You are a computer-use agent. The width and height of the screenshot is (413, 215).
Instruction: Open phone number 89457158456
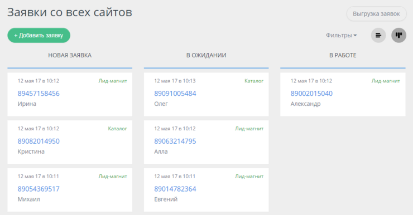[x=39, y=94]
